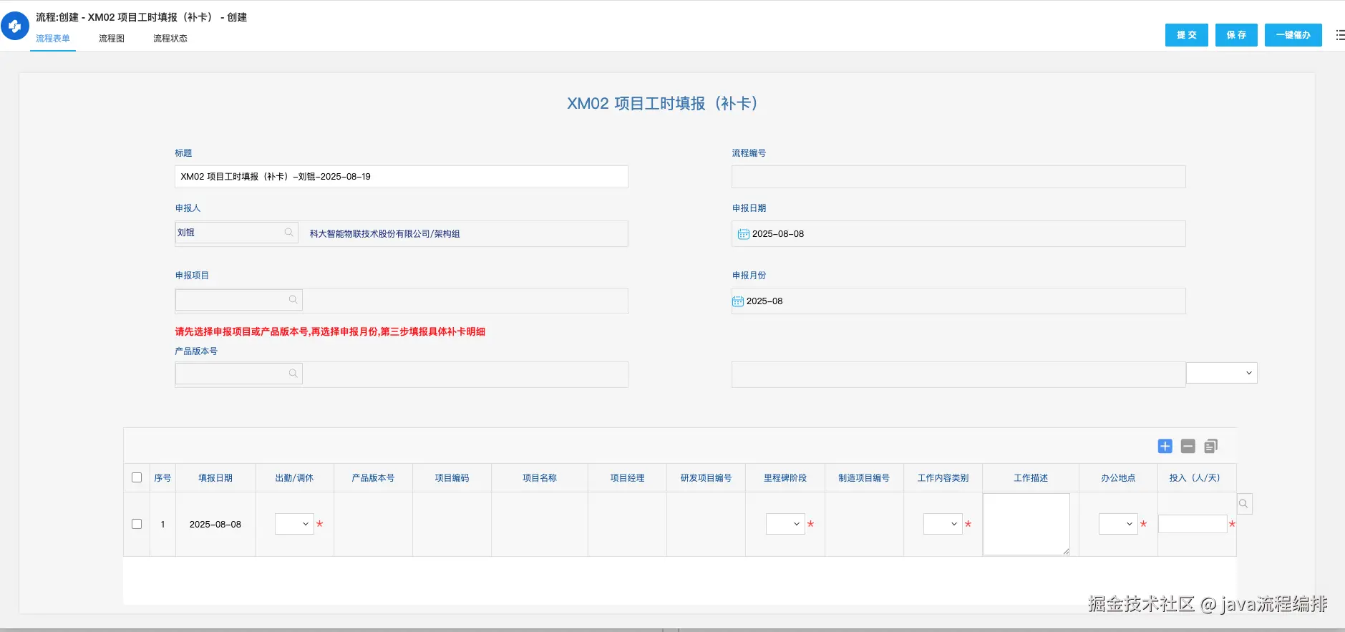This screenshot has height=632, width=1345.
Task: Open the 申报日期 calendar picker icon
Action: (743, 234)
